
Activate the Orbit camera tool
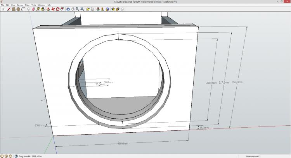click(x=68, y=9)
